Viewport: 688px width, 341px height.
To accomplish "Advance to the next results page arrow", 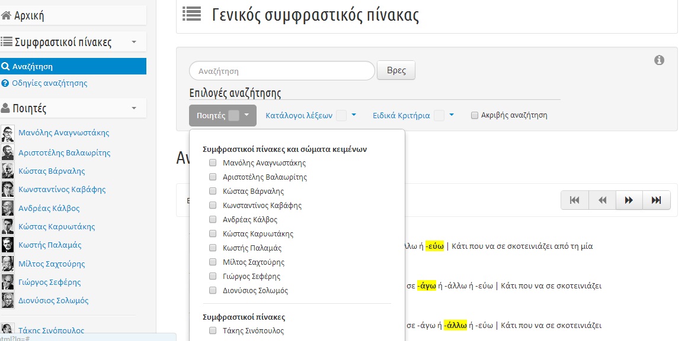I will 629,200.
